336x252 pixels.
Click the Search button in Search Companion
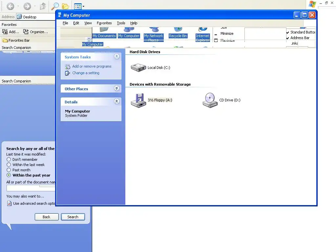click(73, 217)
